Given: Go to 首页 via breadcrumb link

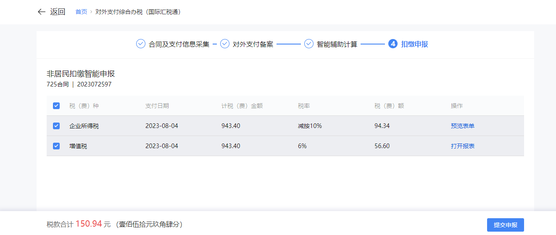Looking at the screenshot, I should point(81,12).
